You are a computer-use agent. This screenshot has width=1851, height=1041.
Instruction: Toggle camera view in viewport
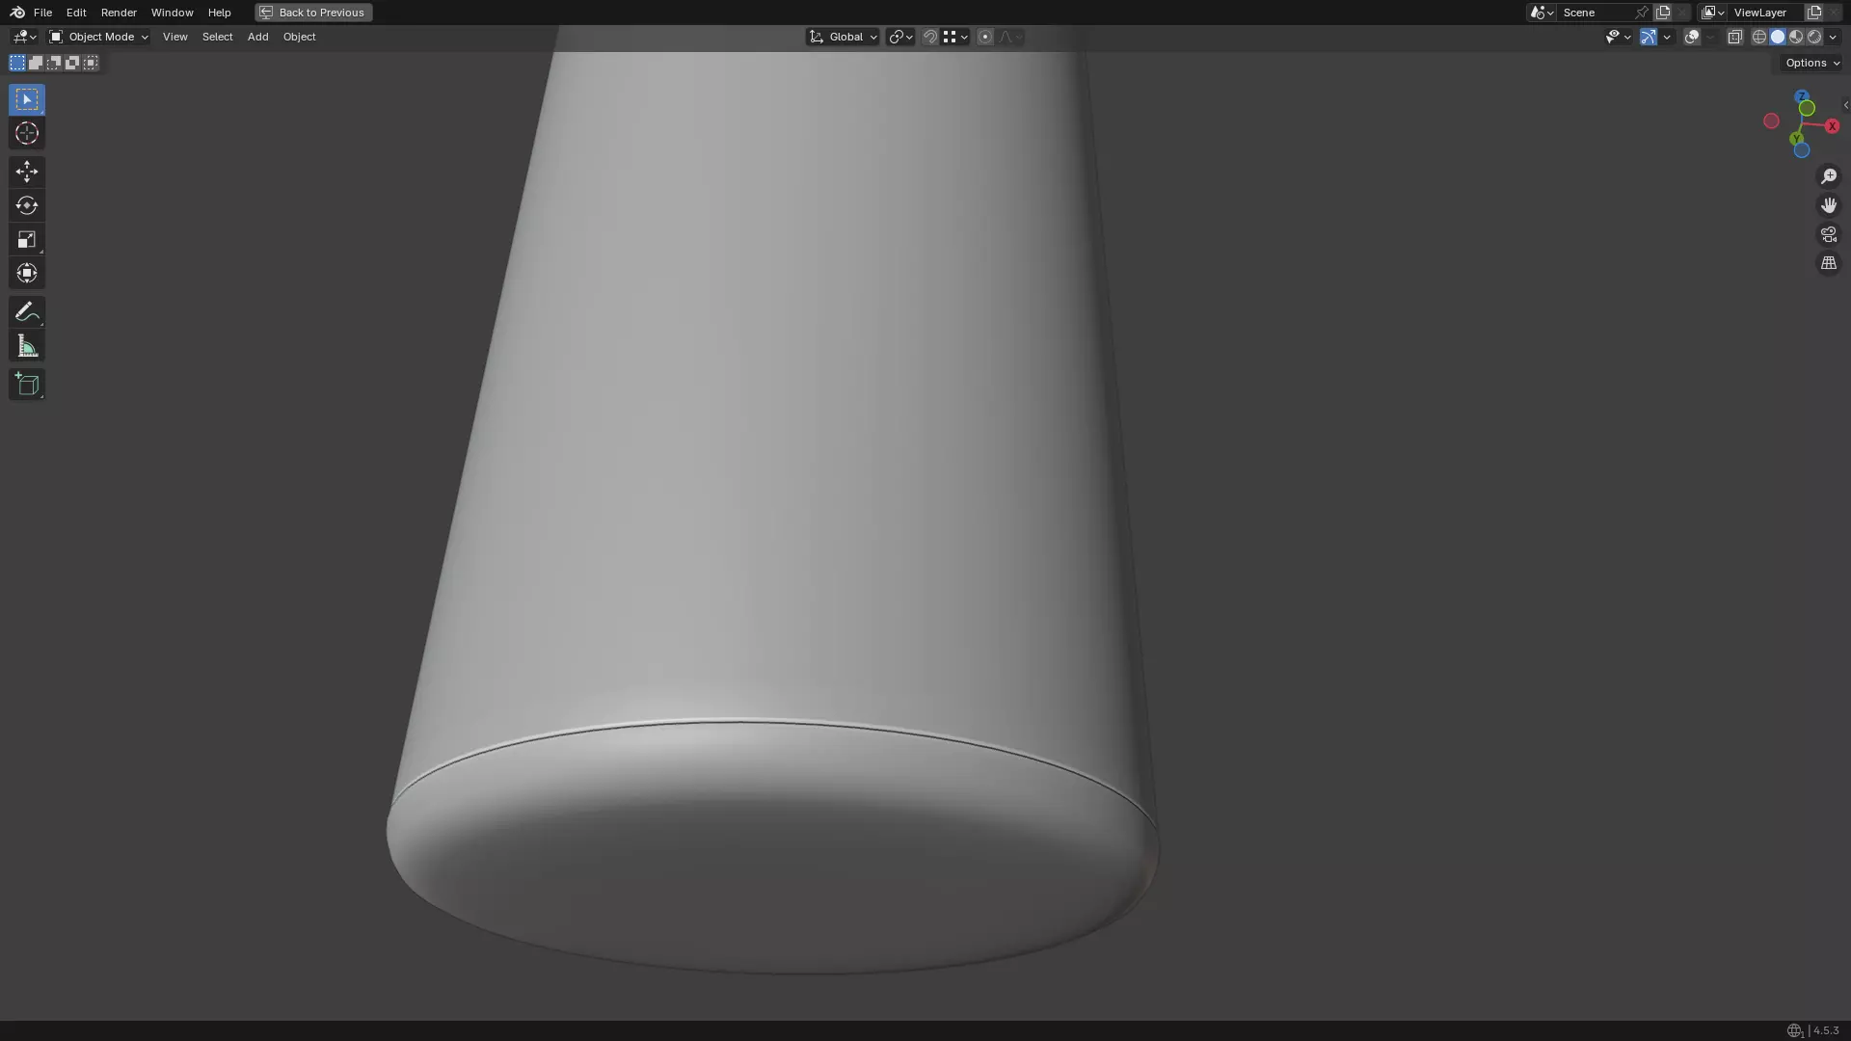coord(1828,234)
